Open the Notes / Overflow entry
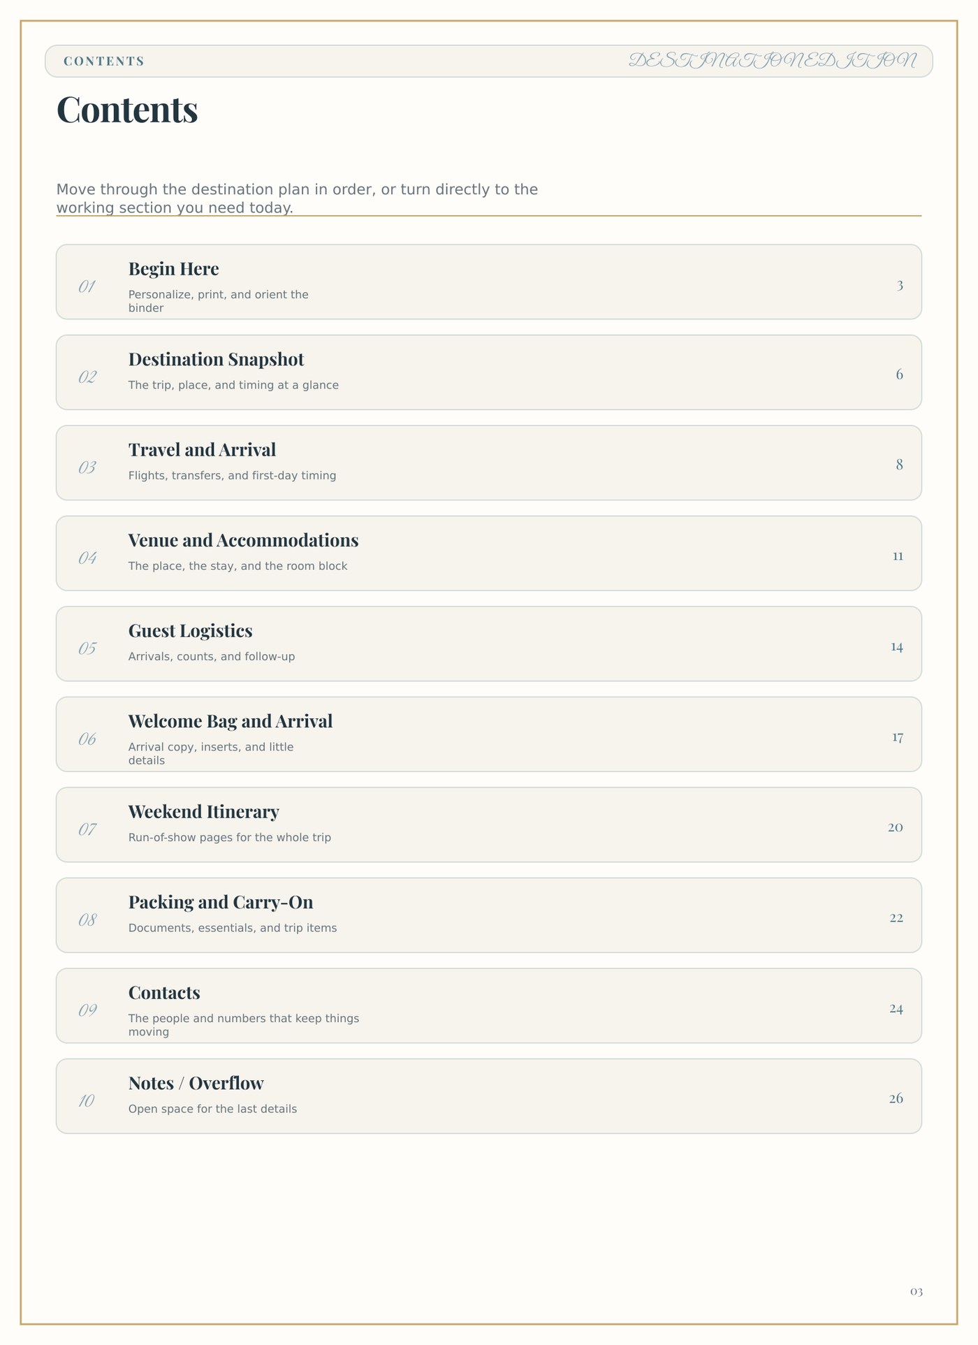978x1345 pixels. 488,1096
